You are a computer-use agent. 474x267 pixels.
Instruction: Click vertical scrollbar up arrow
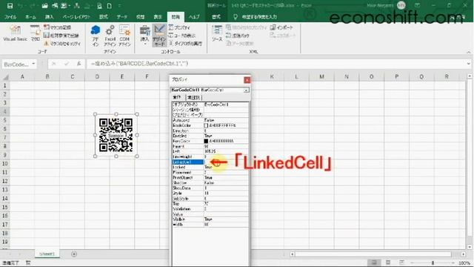coord(469,76)
